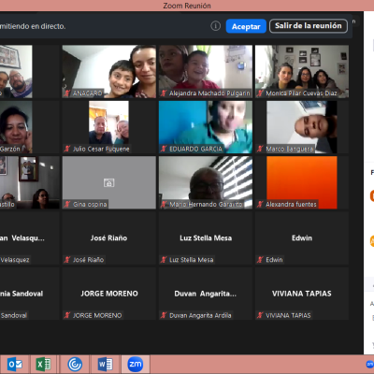Image resolution: width=374 pixels, height=374 pixels.
Task: Open Outlook from the taskbar
Action: (15, 364)
